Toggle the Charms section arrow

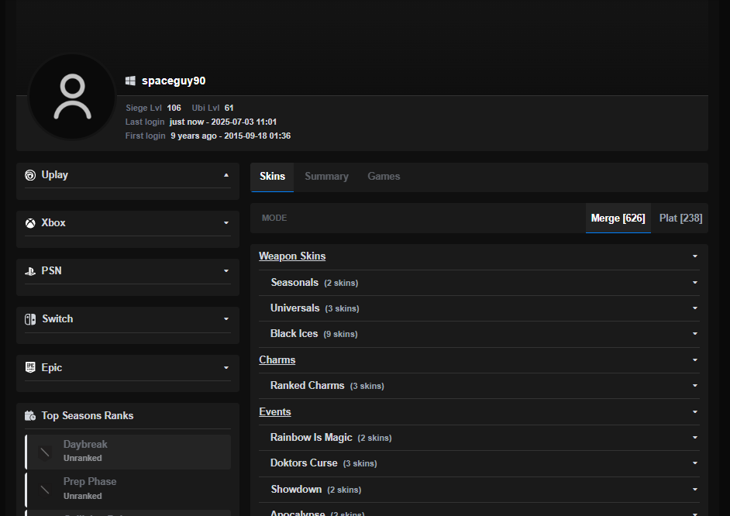[695, 360]
